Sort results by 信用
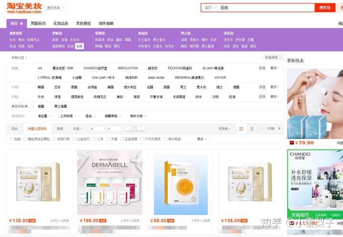Image resolution: width=343 pixels, height=237 pixels. [x=60, y=128]
